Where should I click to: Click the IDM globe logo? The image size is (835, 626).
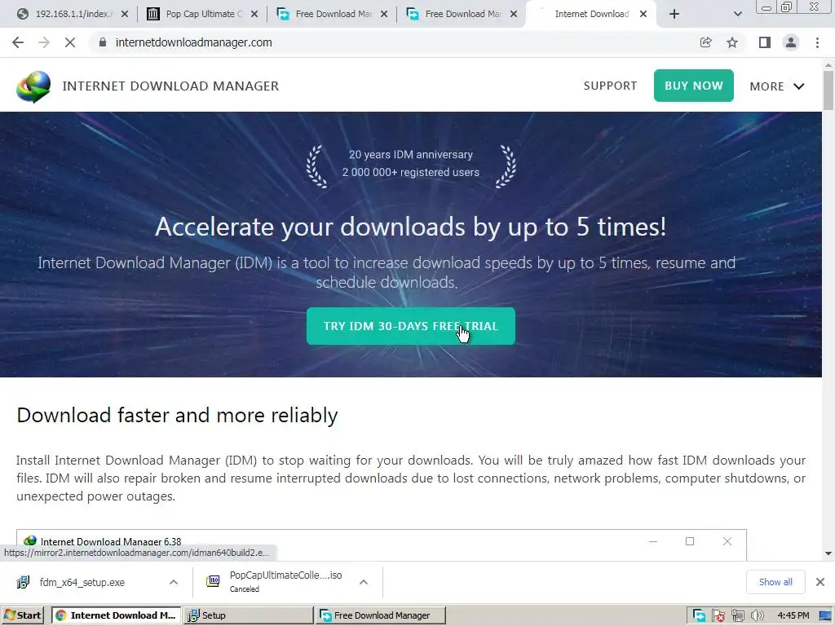33,86
